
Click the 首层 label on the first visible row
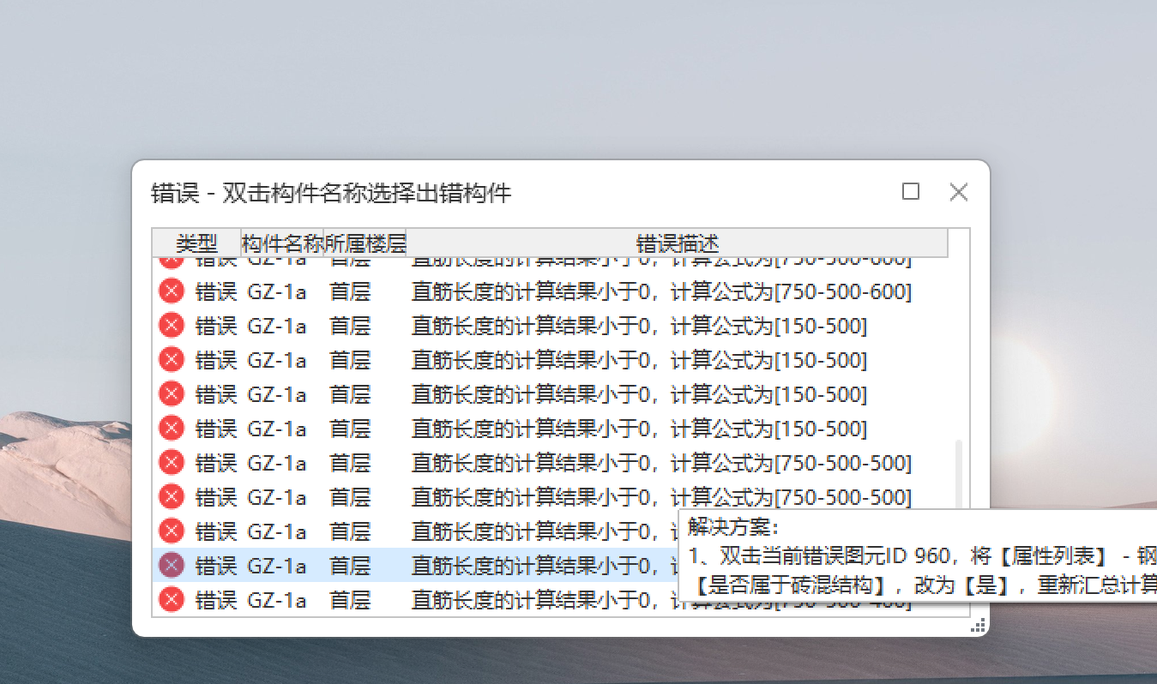[x=351, y=291]
